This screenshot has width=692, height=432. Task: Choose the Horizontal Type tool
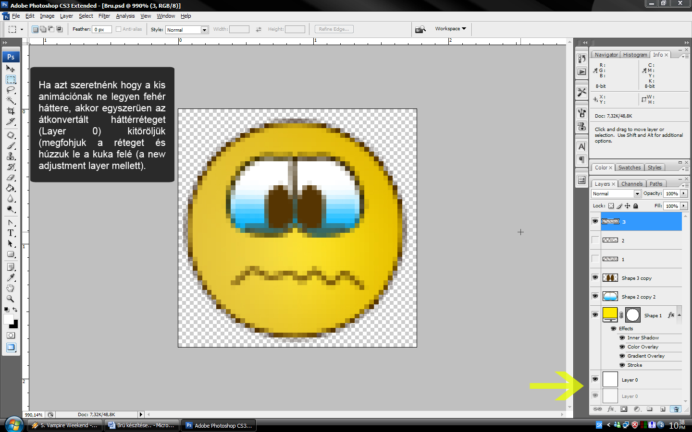pos(11,233)
